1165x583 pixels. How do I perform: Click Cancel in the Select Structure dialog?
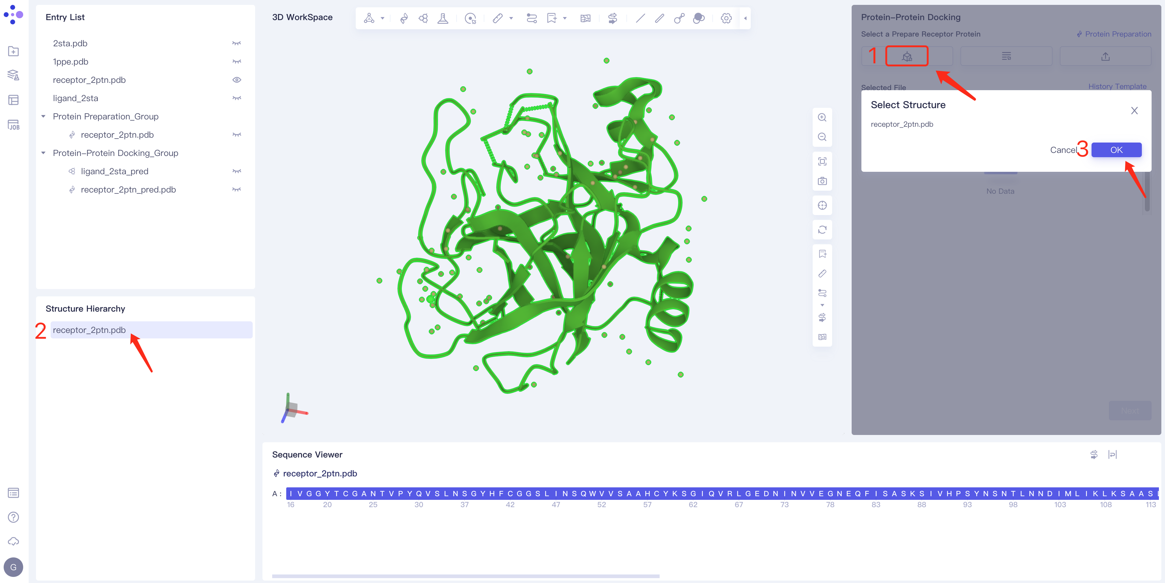coord(1064,150)
